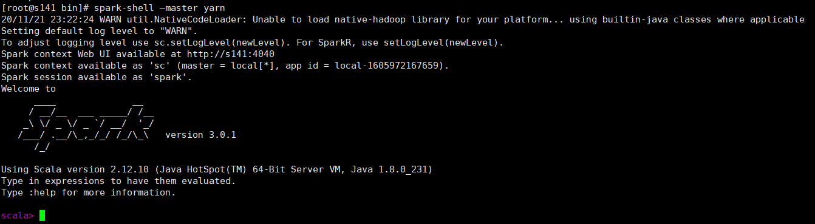Viewport: 815px width, 224px height.
Task: Click the timestamp 20/11/21 23:22:24
Action: point(48,19)
